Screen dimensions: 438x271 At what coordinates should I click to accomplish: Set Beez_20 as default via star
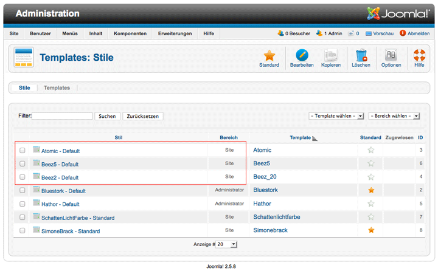[x=371, y=177]
